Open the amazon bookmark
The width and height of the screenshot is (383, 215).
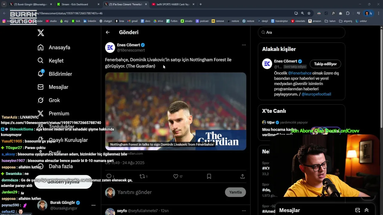(314, 21)
